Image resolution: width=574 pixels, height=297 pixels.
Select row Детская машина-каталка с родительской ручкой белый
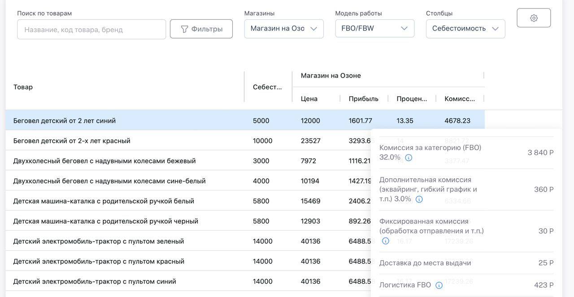[x=188, y=201]
